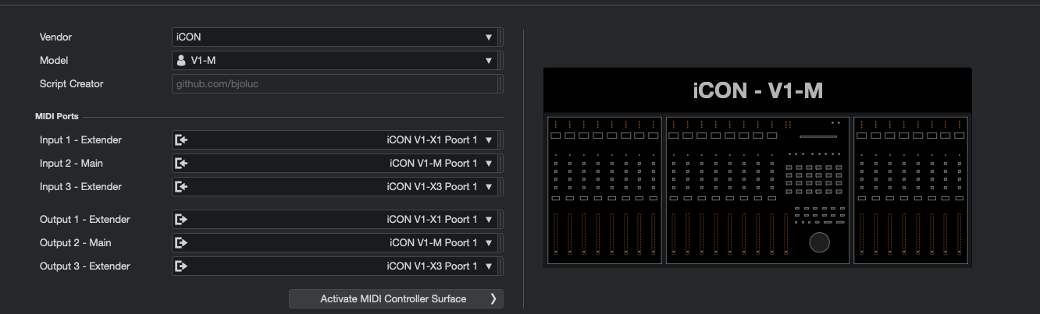1040x314 pixels.
Task: Expand the Model dropdown arrow for V1-M
Action: 489,61
